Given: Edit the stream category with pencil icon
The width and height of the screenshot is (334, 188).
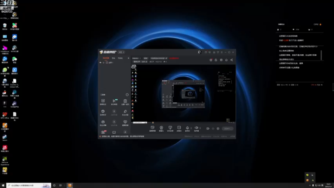Looking at the screenshot, I should pyautogui.click(x=147, y=61).
